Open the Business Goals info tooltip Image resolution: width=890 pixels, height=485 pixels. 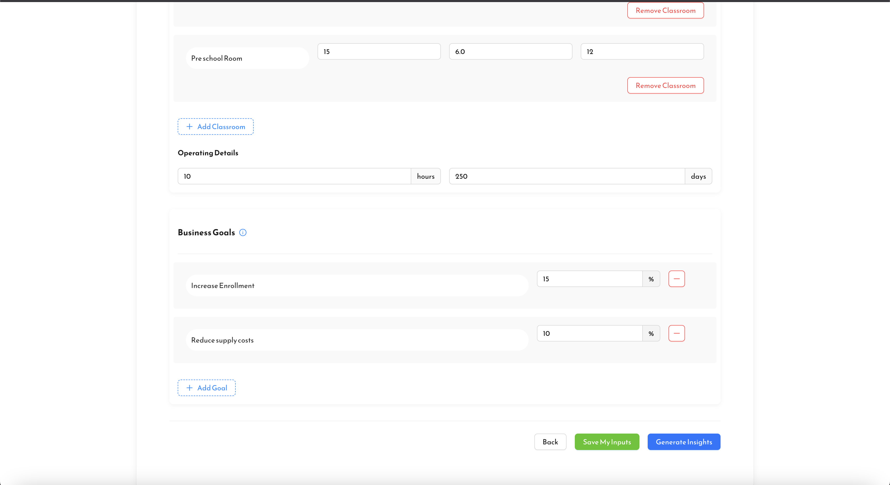(243, 232)
